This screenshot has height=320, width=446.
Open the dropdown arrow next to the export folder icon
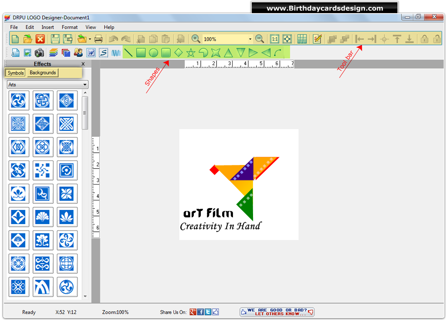90,39
